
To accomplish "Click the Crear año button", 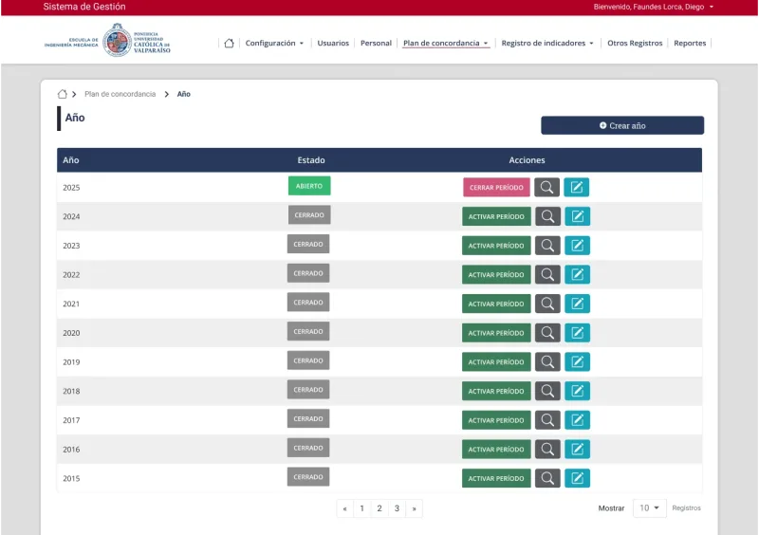I will pos(622,125).
